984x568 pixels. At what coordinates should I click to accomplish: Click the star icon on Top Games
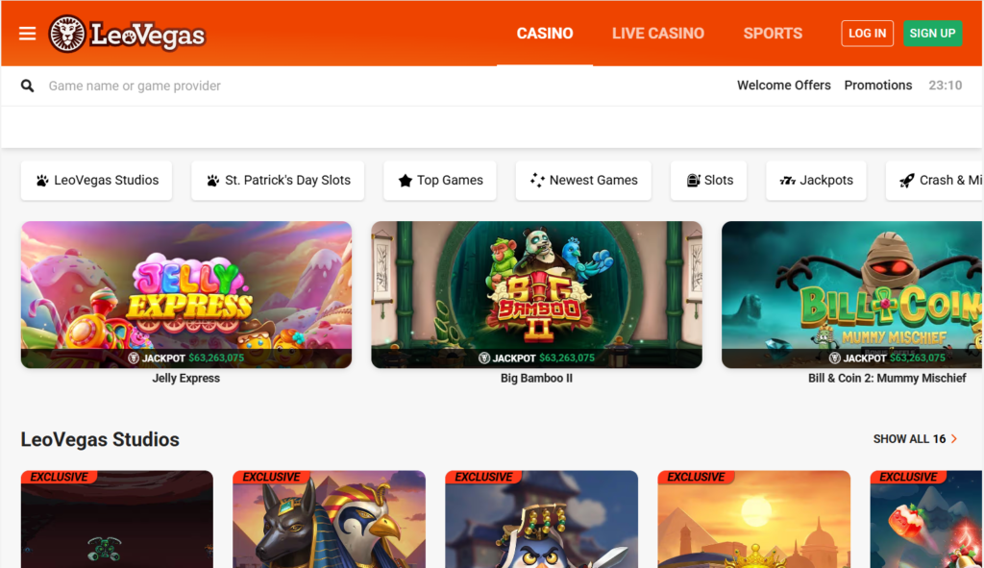tap(406, 181)
